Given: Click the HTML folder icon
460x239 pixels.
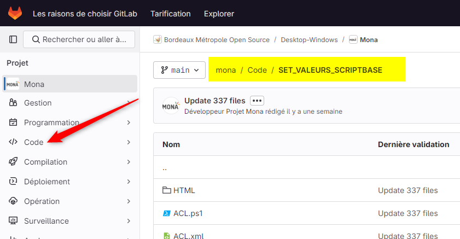Looking at the screenshot, I should 167,190.
